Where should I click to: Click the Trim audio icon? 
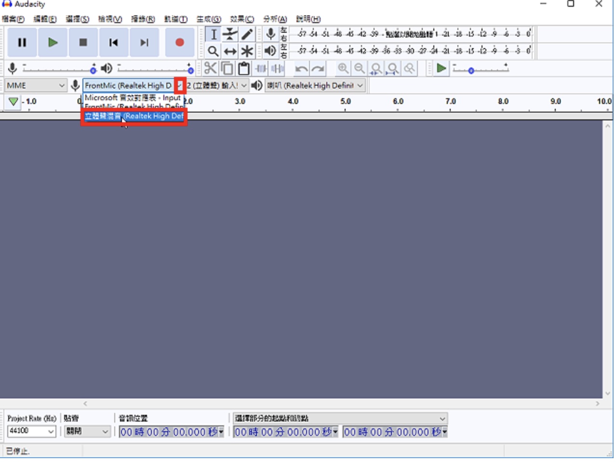tap(261, 68)
